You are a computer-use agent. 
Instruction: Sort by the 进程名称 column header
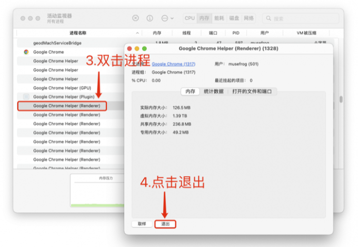78,33
